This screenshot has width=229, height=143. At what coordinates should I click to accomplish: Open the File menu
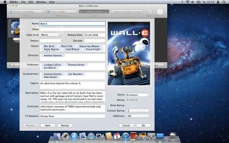23,2
